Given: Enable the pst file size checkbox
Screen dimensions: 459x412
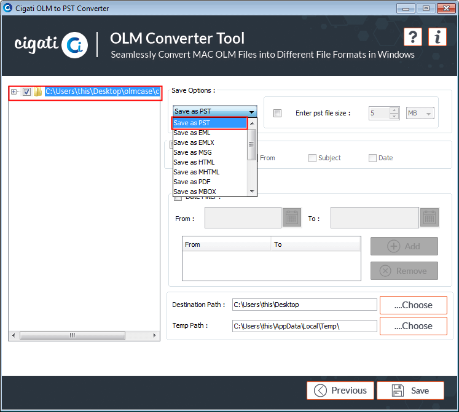Looking at the screenshot, I should click(x=277, y=113).
